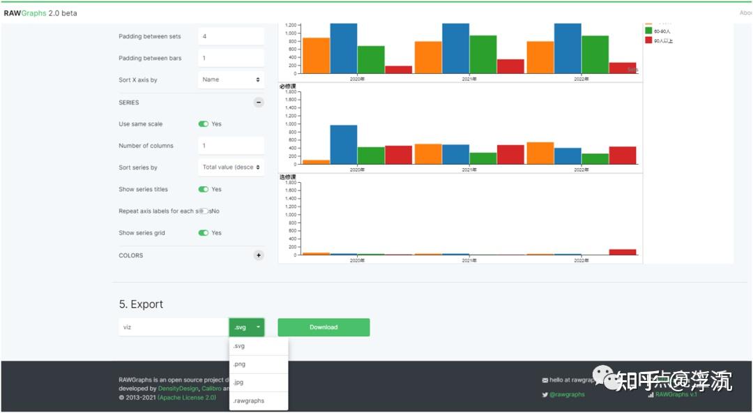Click the green Download button
The width and height of the screenshot is (753, 413).
click(x=324, y=327)
